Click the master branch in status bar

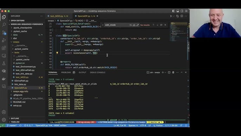(12, 125)
